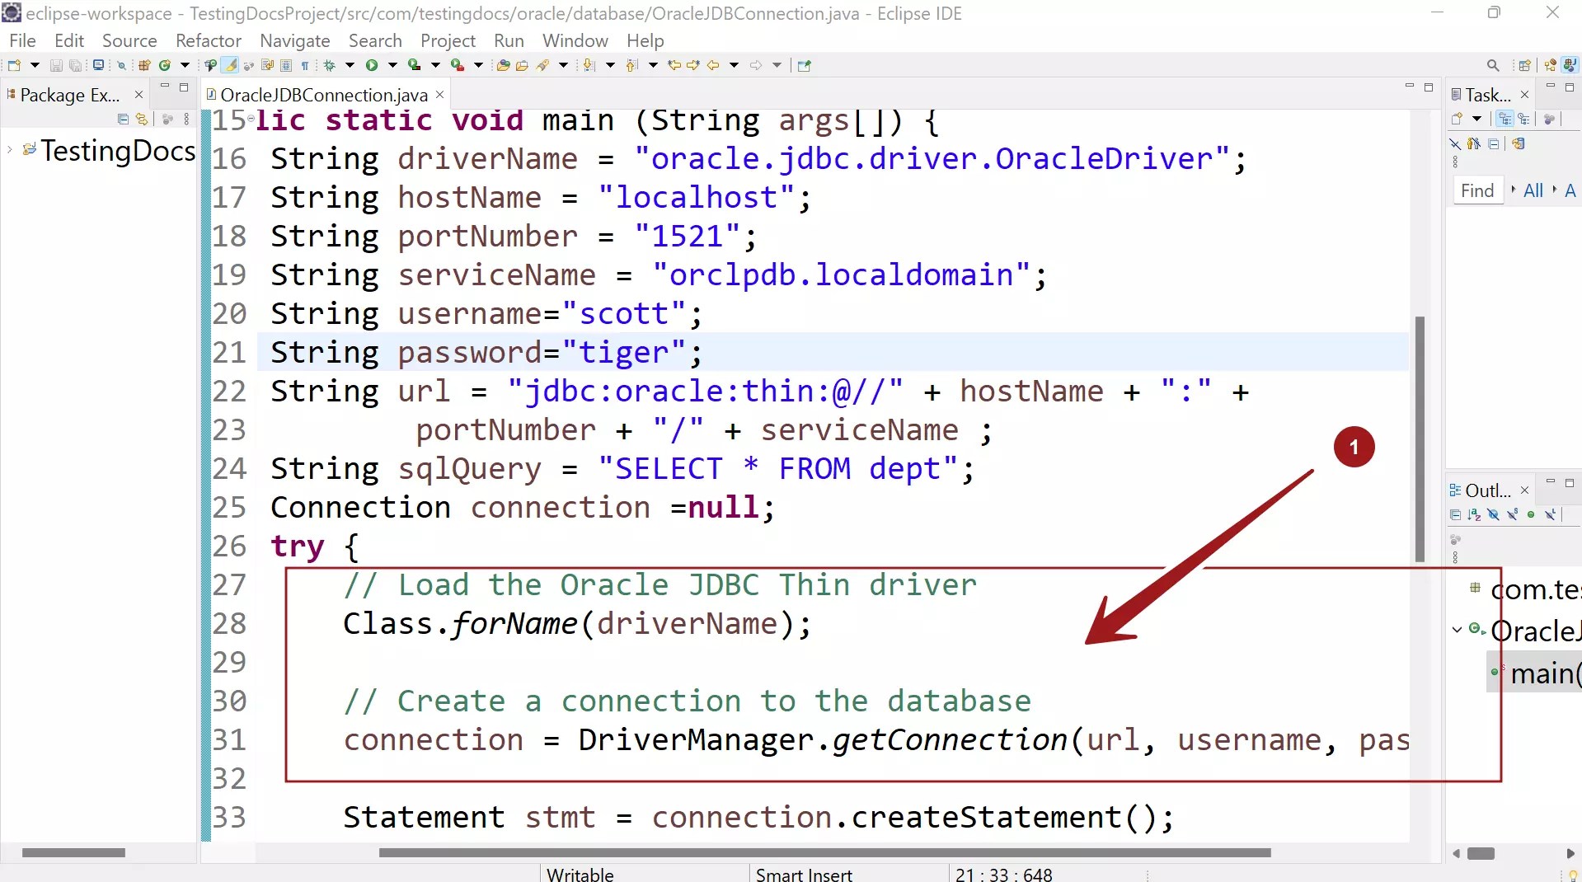Open the Run button dropdown arrow
Screen dimensions: 1582x882
coord(392,64)
